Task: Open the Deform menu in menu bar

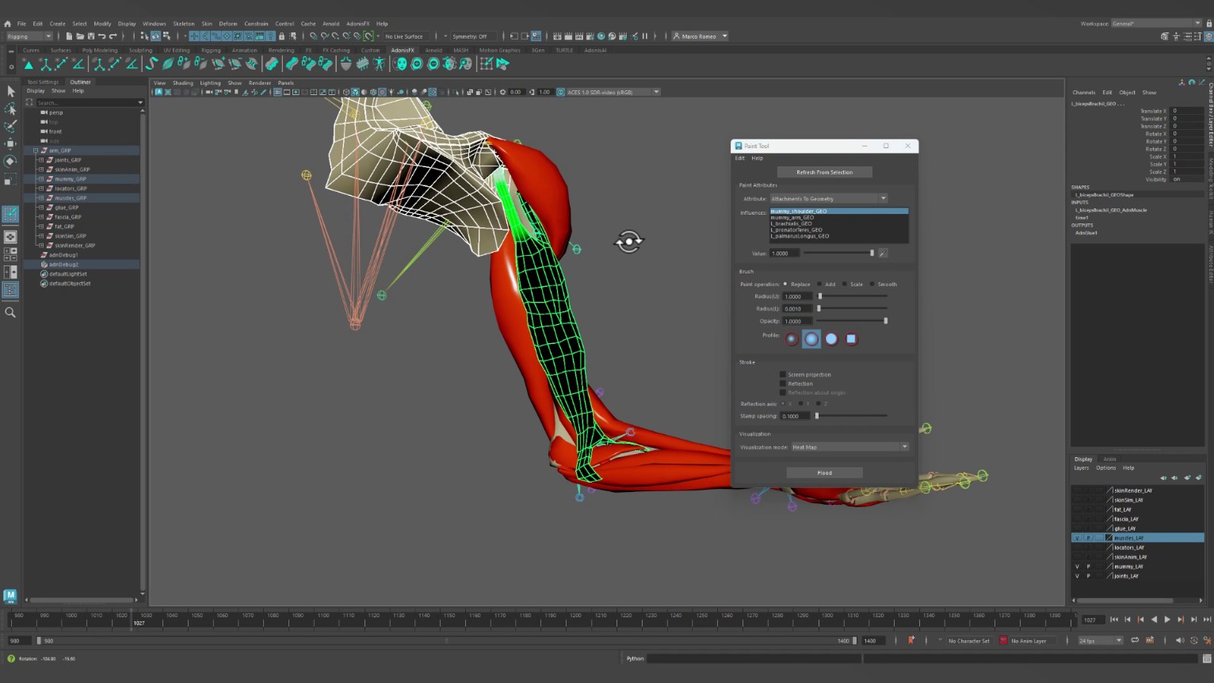Action: click(x=227, y=24)
